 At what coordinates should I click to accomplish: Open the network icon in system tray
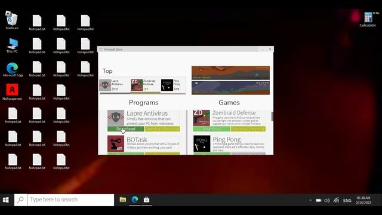tap(336, 201)
